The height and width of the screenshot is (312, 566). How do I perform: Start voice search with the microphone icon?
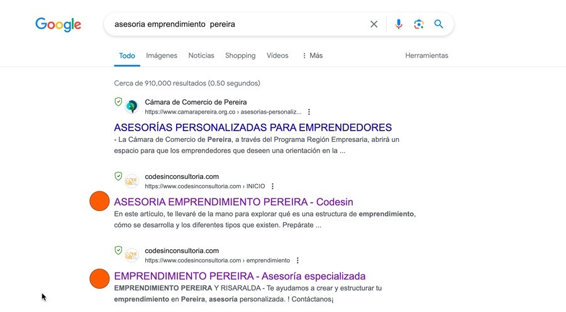tap(399, 24)
